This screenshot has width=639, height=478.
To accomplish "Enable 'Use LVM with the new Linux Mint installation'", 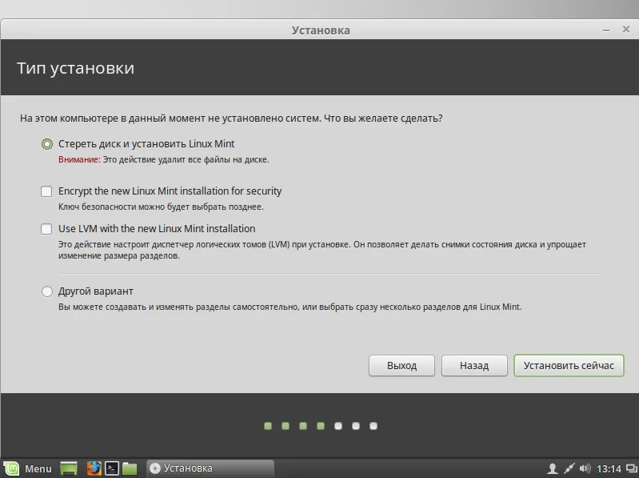I will pyautogui.click(x=46, y=229).
